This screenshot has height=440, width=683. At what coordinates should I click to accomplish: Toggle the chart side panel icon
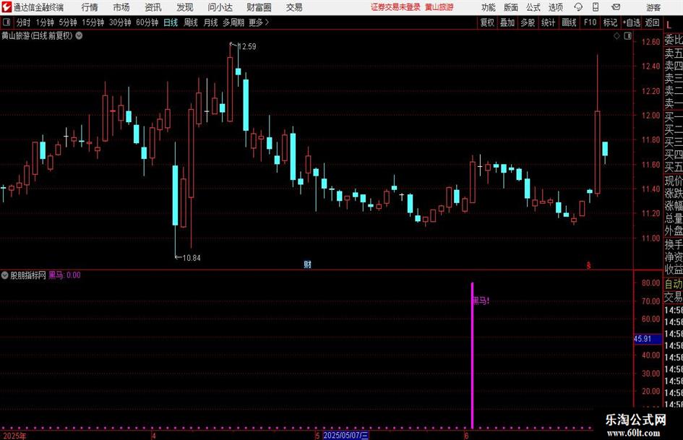(x=627, y=36)
